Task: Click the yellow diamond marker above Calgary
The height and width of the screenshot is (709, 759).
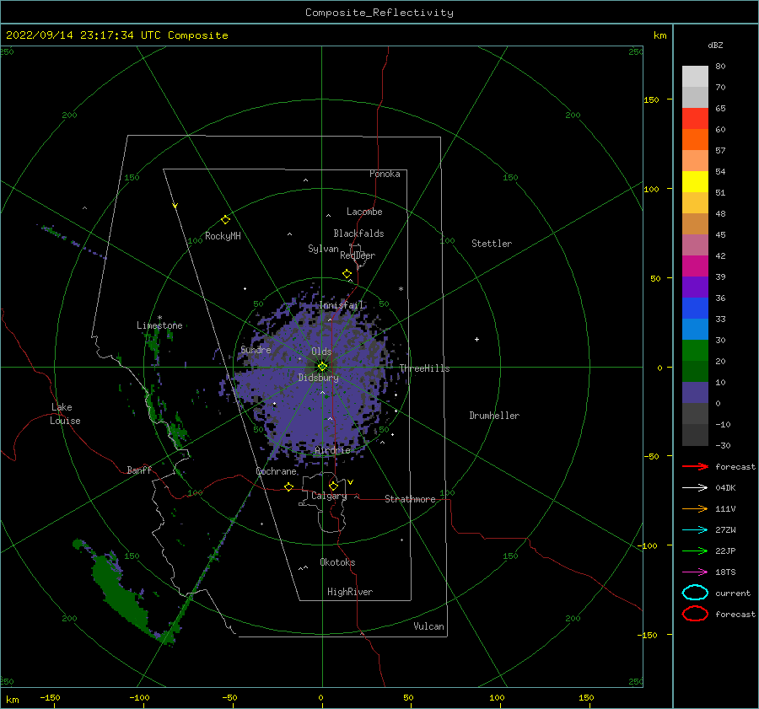Action: click(x=333, y=486)
